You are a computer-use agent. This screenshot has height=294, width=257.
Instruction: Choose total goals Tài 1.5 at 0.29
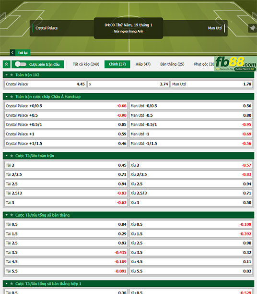pos(66,234)
